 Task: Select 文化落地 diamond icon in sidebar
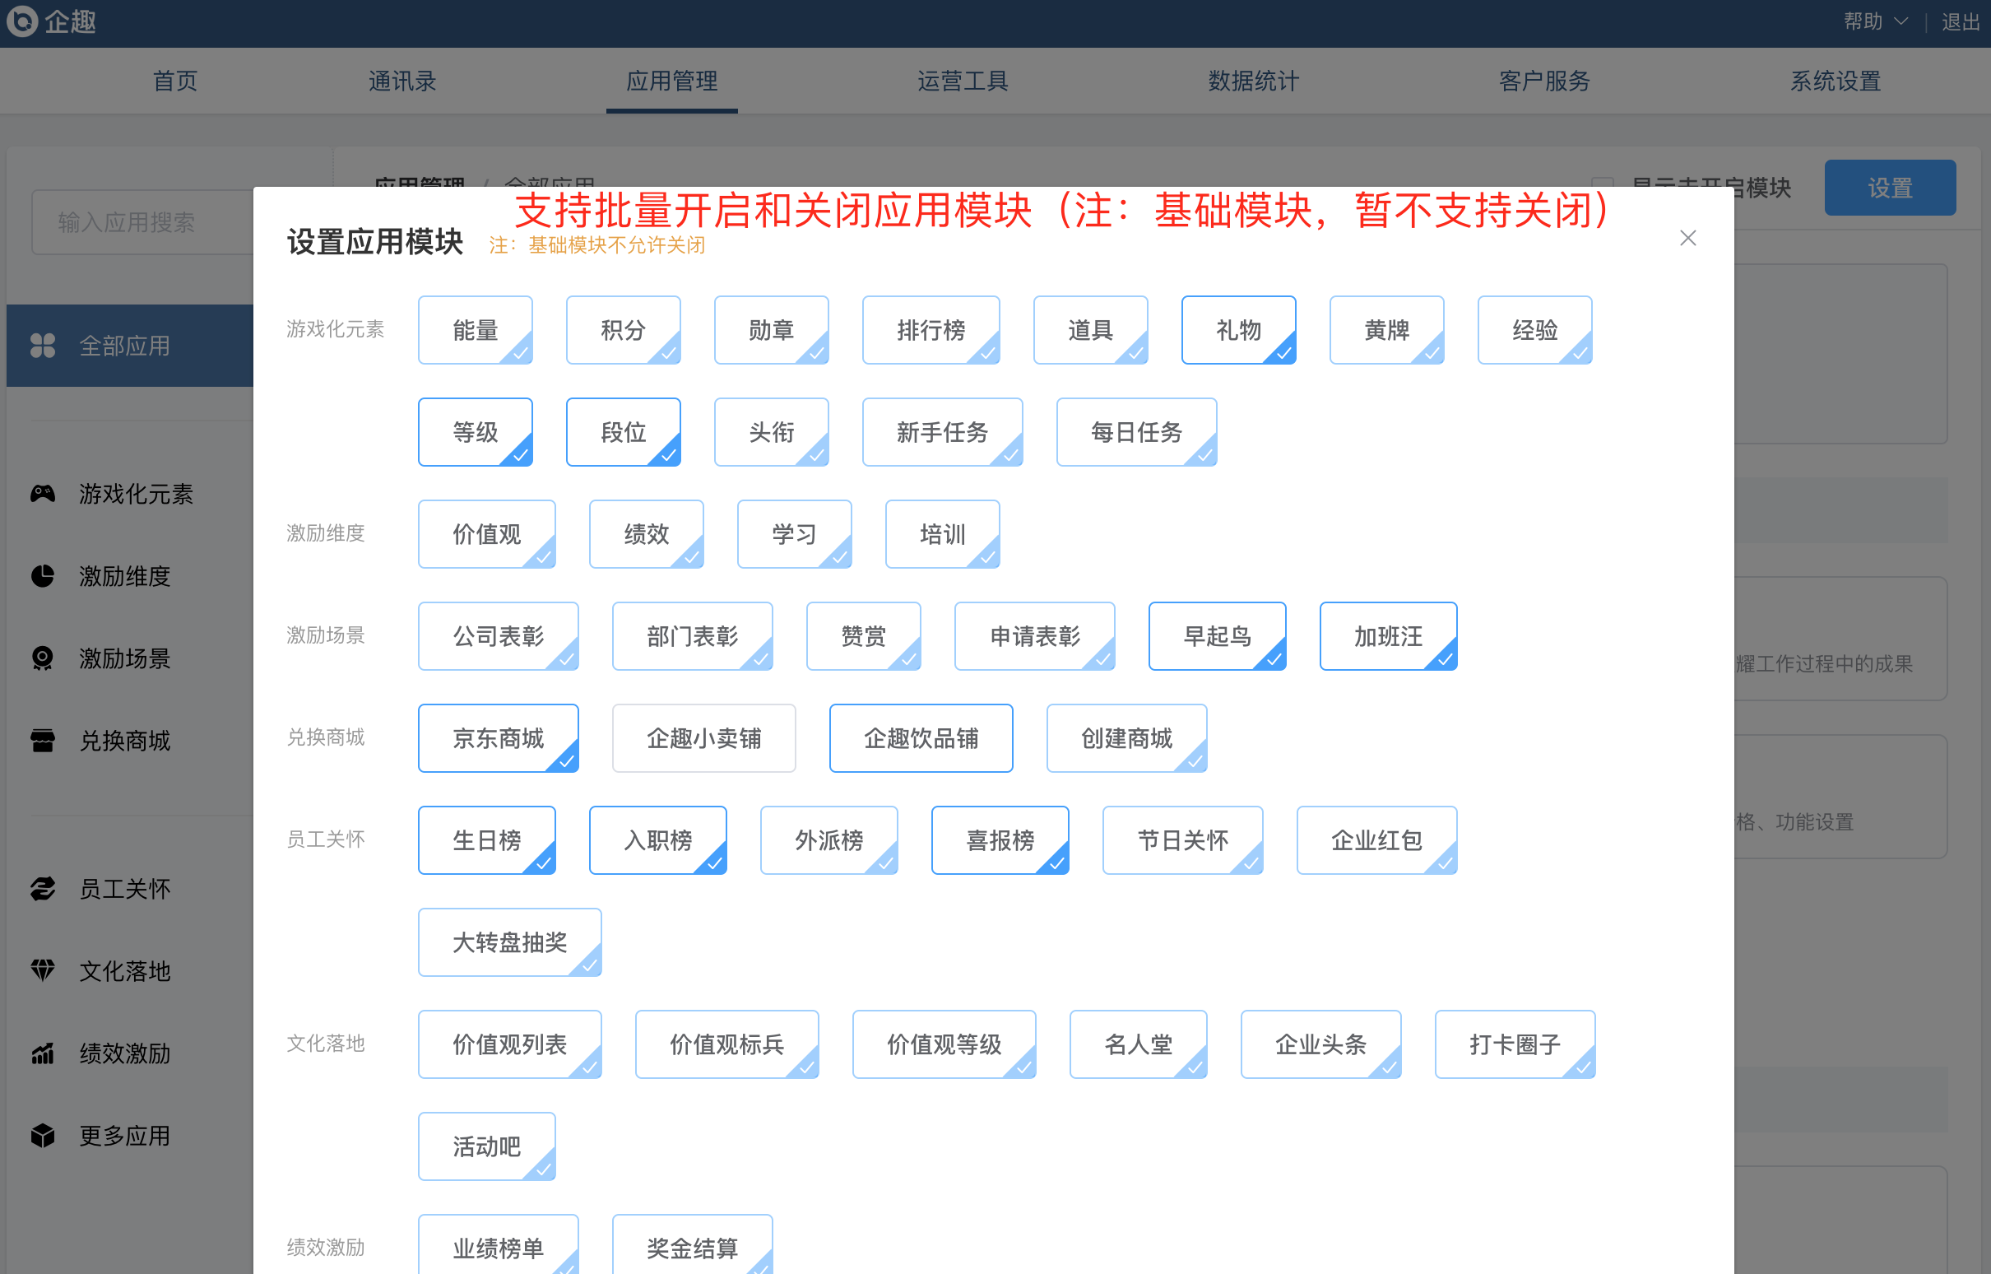coord(42,970)
